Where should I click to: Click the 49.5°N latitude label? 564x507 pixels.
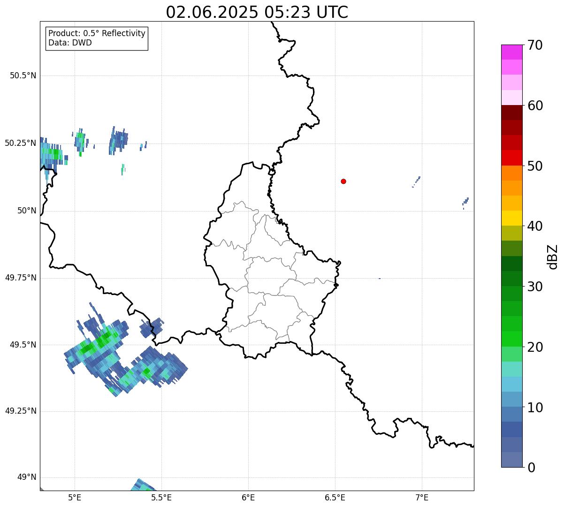[23, 345]
